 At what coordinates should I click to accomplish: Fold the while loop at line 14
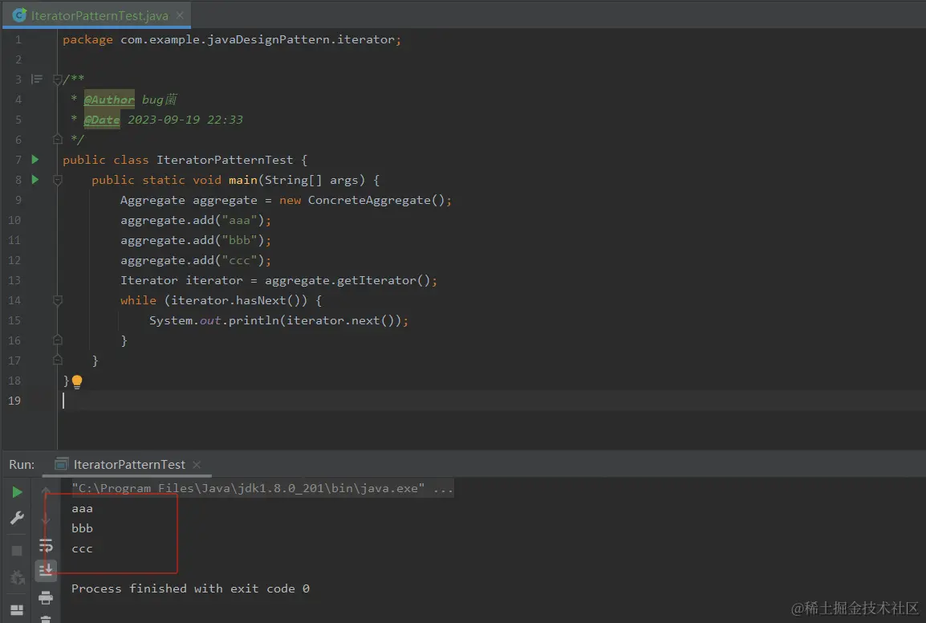[x=57, y=300]
